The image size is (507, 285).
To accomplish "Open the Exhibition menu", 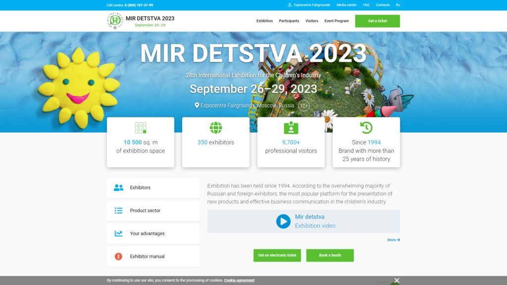I will point(264,21).
